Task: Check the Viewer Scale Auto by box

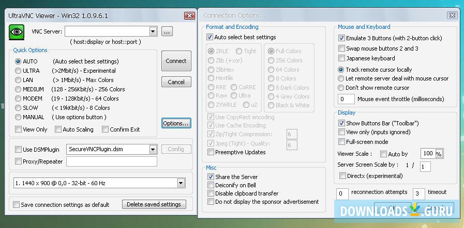Action: click(x=383, y=154)
